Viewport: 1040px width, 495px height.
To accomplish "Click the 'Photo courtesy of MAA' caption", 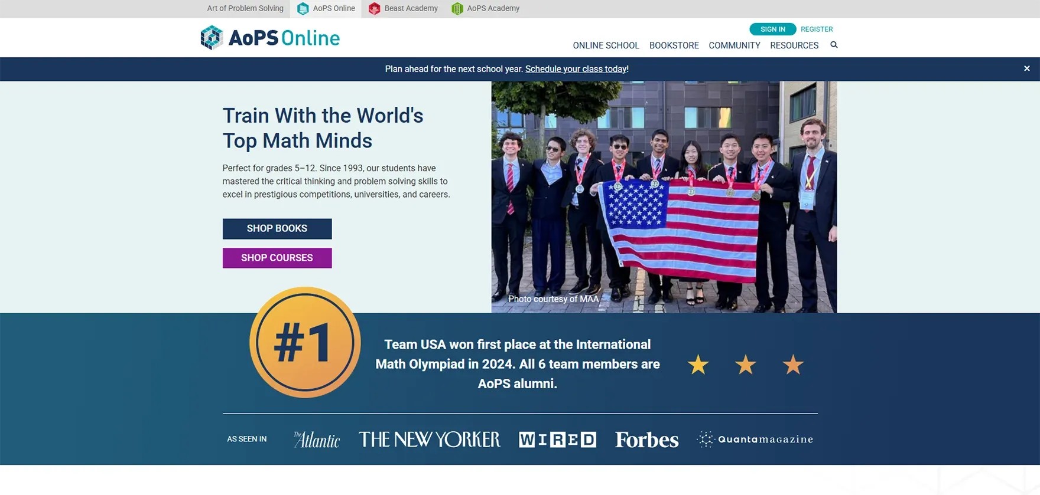I will pyautogui.click(x=554, y=299).
